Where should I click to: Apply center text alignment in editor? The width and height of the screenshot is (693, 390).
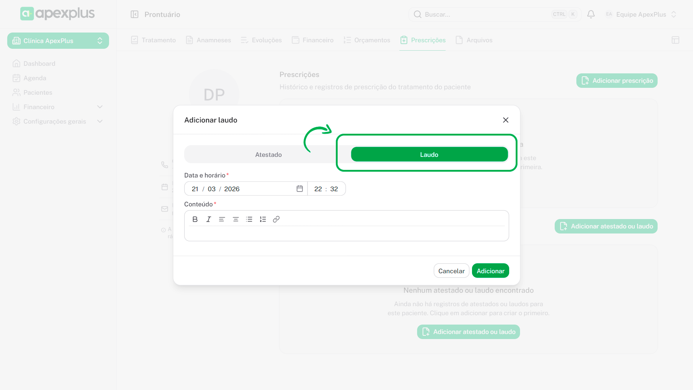(x=235, y=219)
